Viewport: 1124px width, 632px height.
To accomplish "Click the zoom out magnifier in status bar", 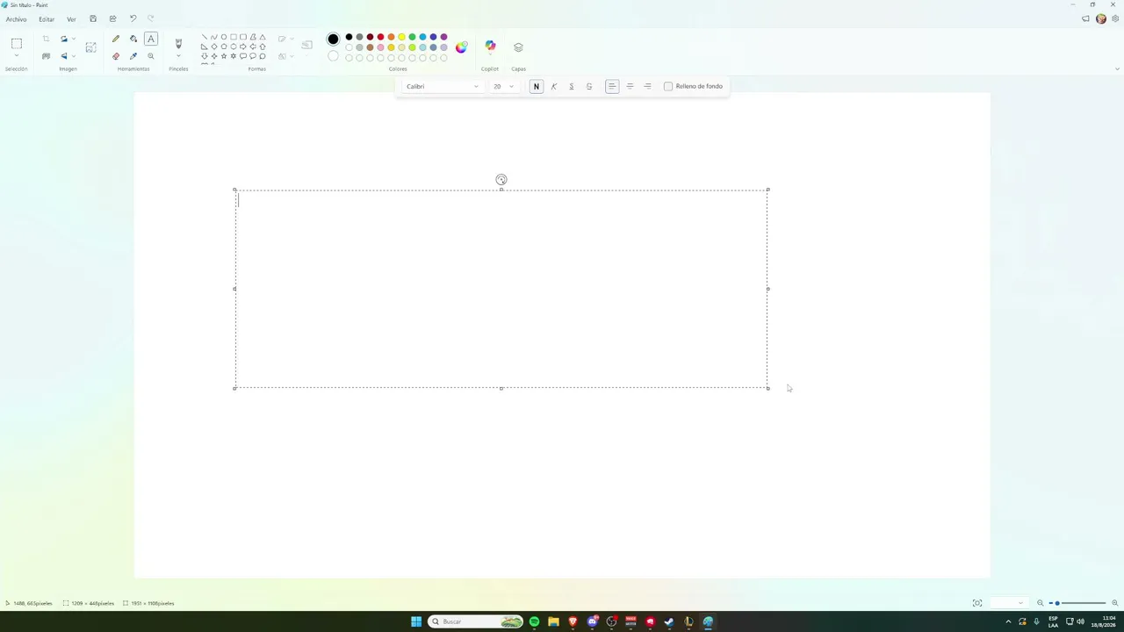I will tap(1041, 603).
